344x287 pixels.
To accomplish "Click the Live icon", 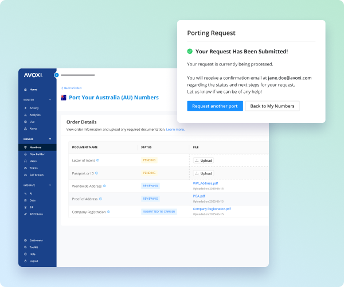I will (25, 122).
